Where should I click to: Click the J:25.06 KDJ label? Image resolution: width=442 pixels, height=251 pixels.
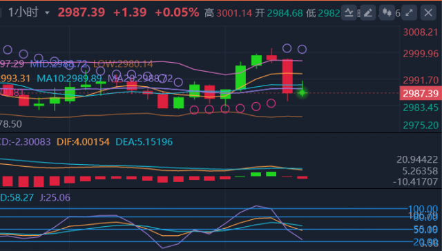click(55, 197)
